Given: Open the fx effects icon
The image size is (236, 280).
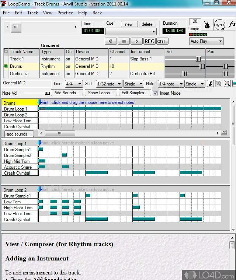Looking at the screenshot, I should (232, 25).
